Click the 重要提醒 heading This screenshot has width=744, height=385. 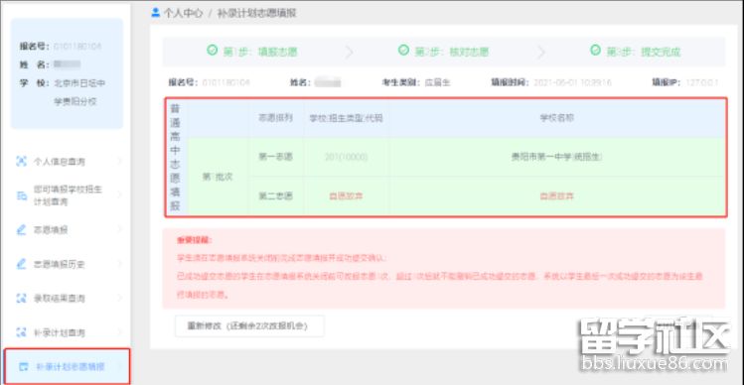point(195,241)
